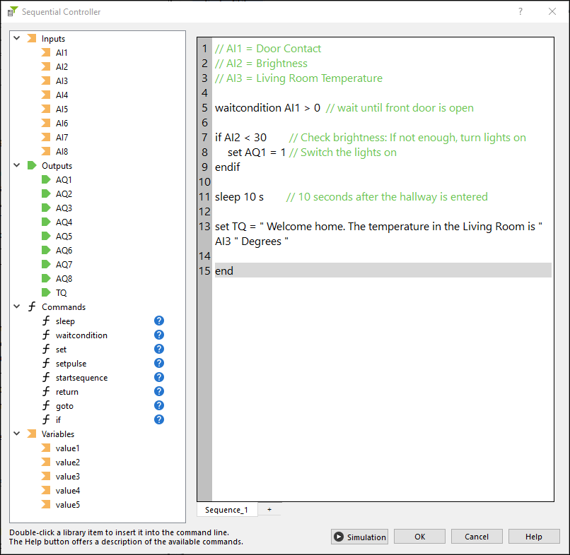Click the help icon beside setpulse
The height and width of the screenshot is (555, 570).
click(x=159, y=364)
